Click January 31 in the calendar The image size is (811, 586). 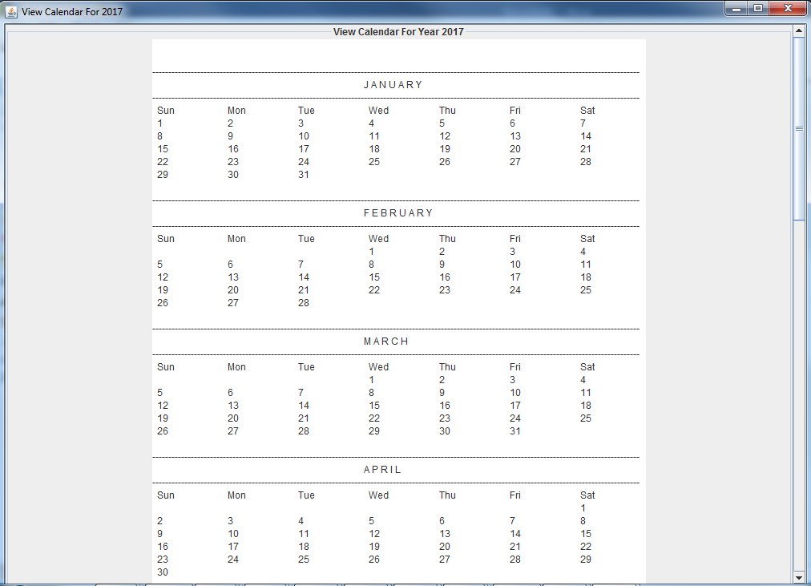[x=304, y=175]
